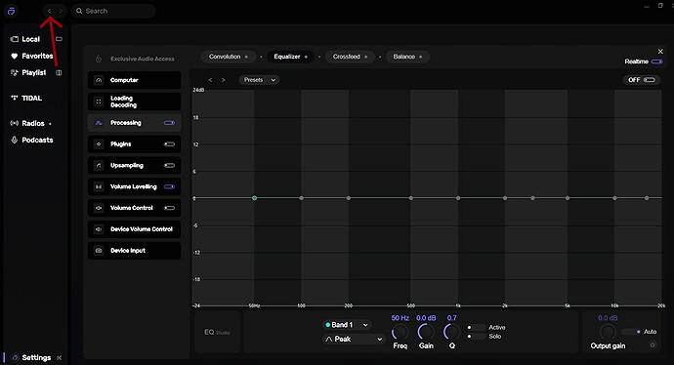Open Favorites in the sidebar
Screen dimensions: 674x365
click(x=32, y=56)
